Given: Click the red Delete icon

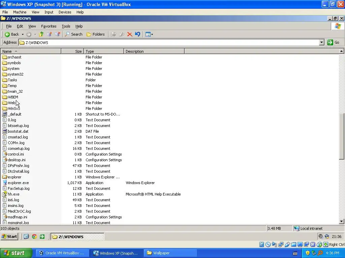Looking at the screenshot, I should [130, 34].
